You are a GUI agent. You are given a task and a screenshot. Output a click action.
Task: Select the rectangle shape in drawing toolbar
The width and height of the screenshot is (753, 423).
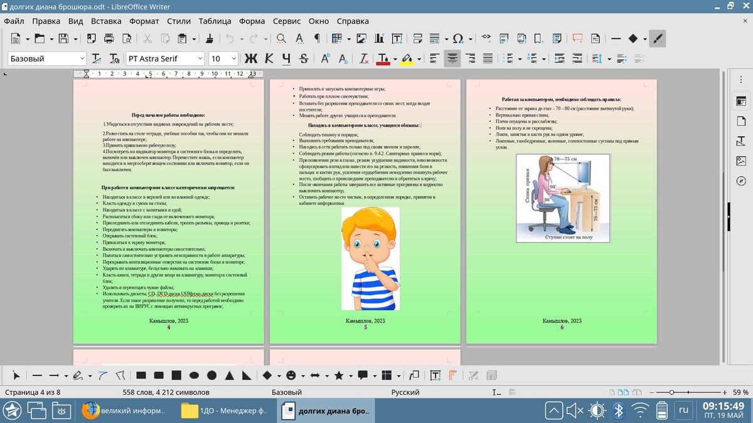[141, 375]
